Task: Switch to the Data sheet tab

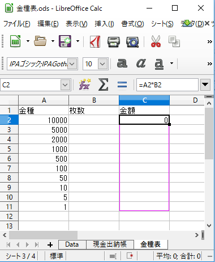Action: [x=72, y=244]
